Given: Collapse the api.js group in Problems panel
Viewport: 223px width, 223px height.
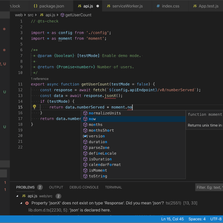Looking at the screenshot, I should [17, 196].
